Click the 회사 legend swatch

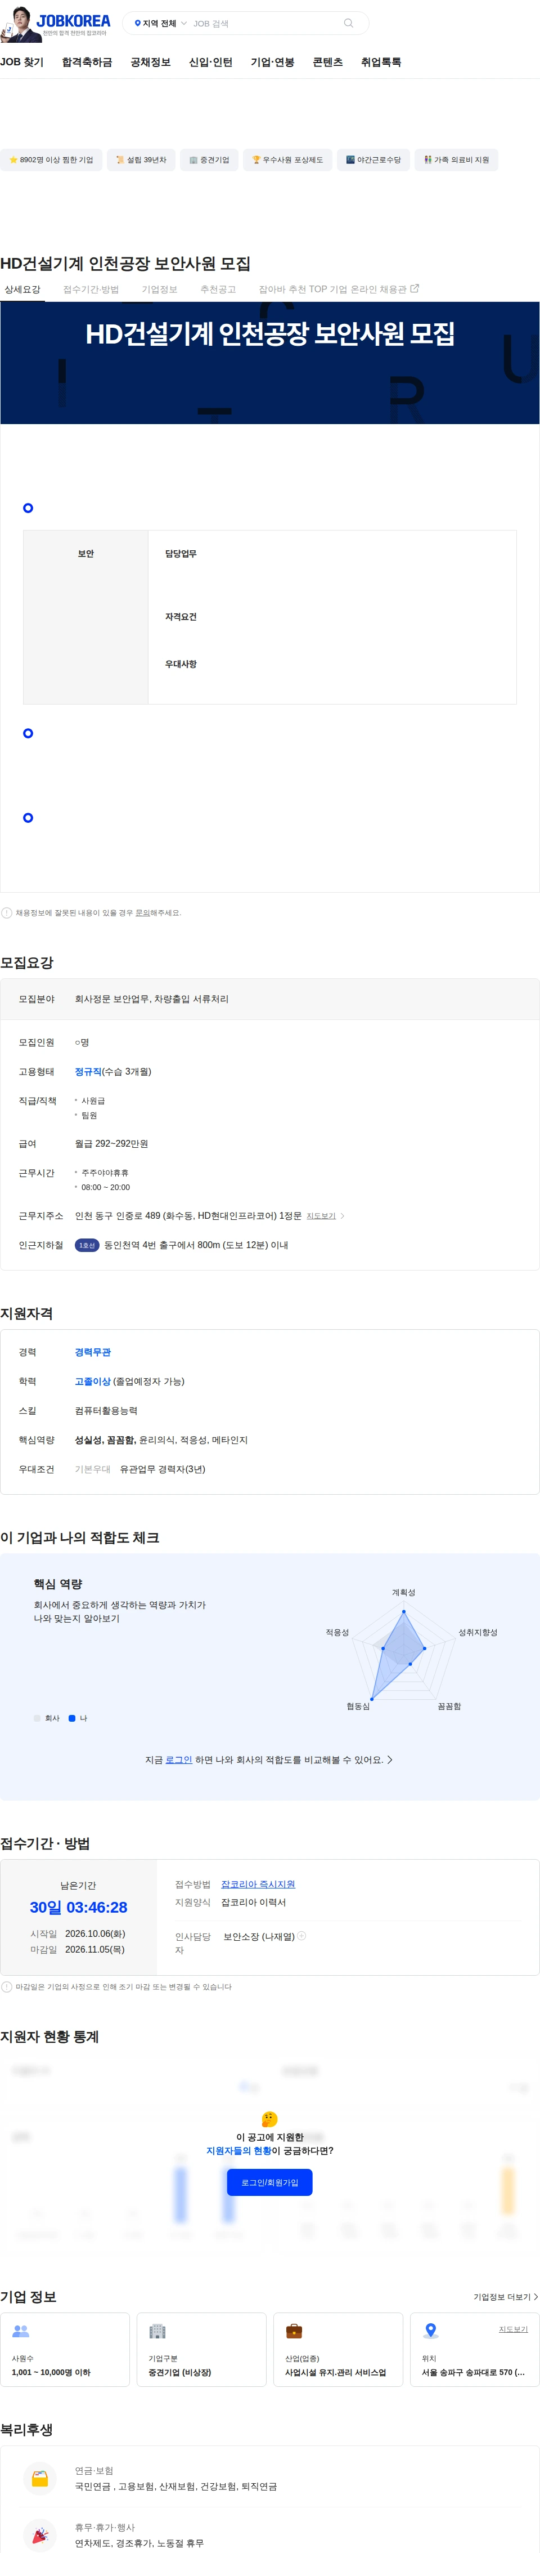[x=37, y=1718]
